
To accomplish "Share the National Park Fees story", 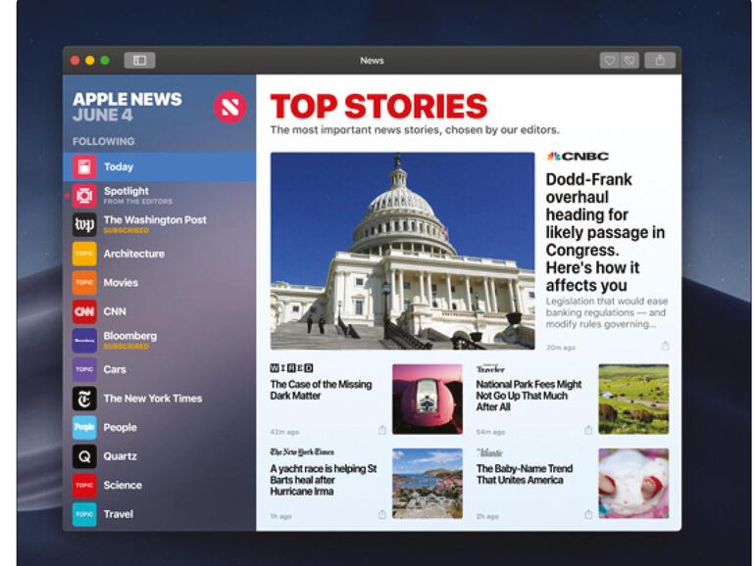I will coord(588,430).
